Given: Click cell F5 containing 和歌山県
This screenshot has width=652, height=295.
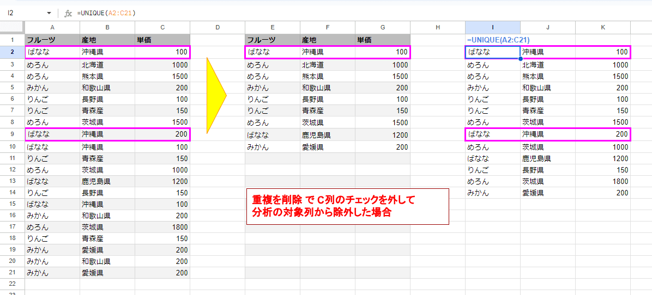Looking at the screenshot, I should click(x=328, y=88).
